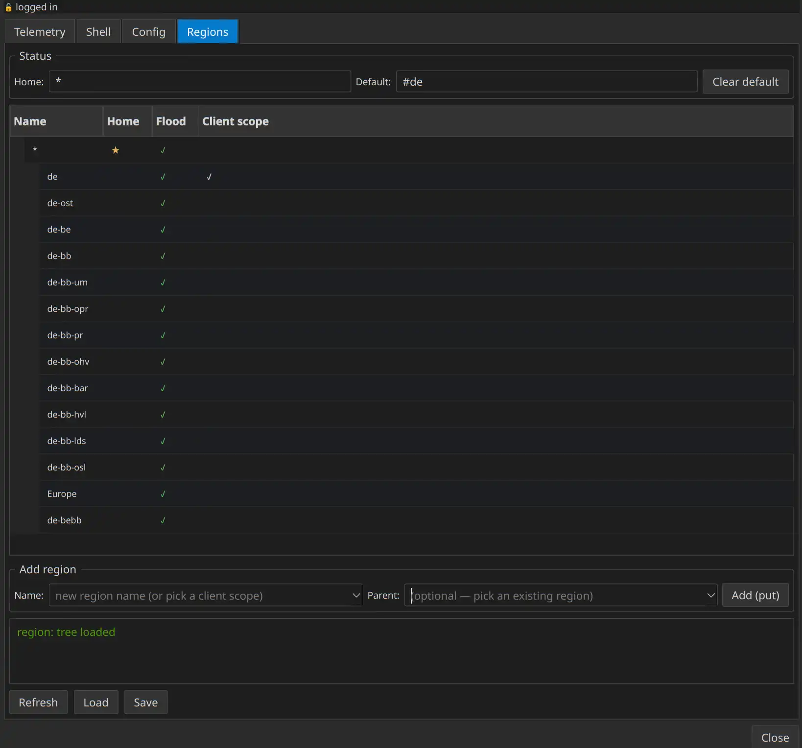Click the gold home star for root region
The height and width of the screenshot is (748, 802).
[116, 150]
